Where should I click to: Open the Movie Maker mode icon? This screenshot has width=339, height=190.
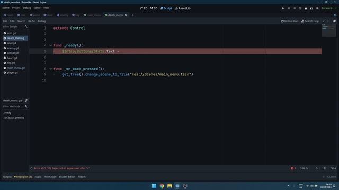(x=317, y=8)
